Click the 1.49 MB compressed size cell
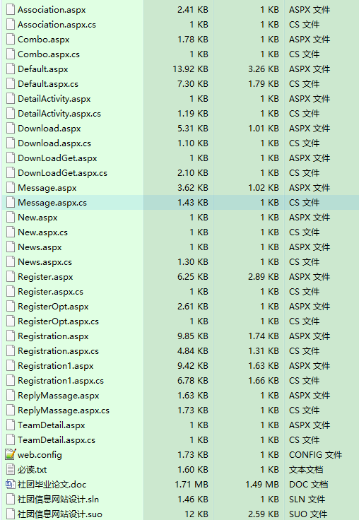Image resolution: width=359 pixels, height=520 pixels. (x=262, y=484)
